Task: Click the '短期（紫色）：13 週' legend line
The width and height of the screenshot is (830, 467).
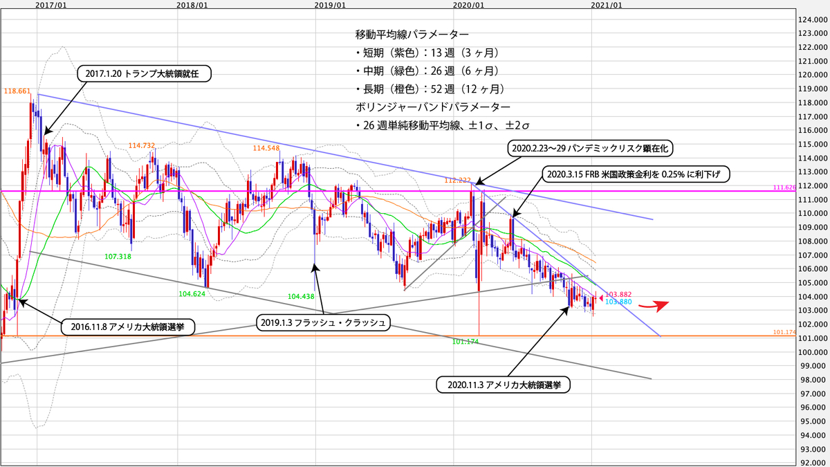Action: pos(427,53)
